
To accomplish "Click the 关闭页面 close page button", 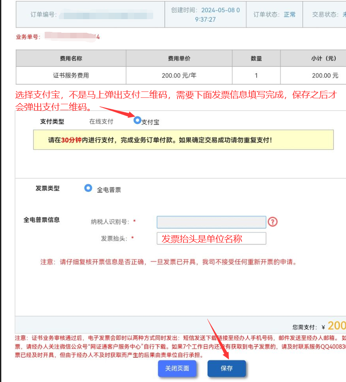I will (x=177, y=368).
